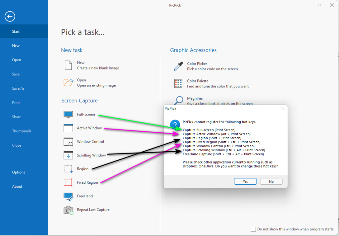339x236 pixels.
Task: Click the Color Picker eyedropper icon
Action: pyautogui.click(x=178, y=66)
